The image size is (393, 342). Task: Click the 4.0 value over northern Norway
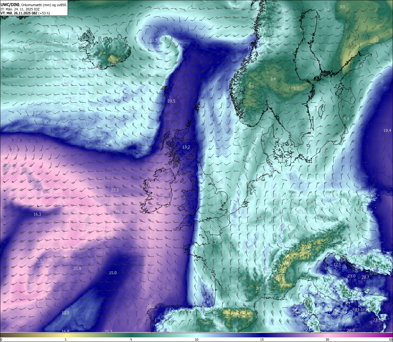[274, 5]
